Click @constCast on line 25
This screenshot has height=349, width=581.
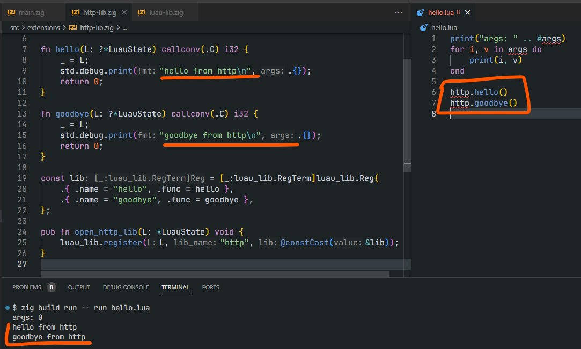[304, 243]
